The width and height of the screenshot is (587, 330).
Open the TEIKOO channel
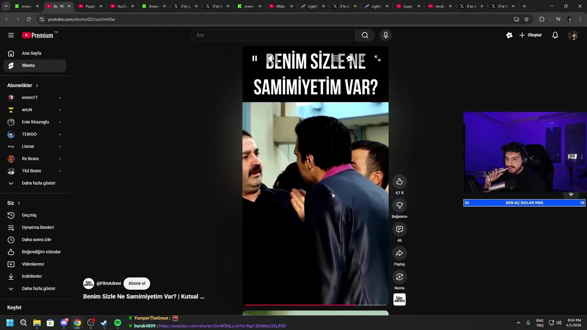point(35,134)
